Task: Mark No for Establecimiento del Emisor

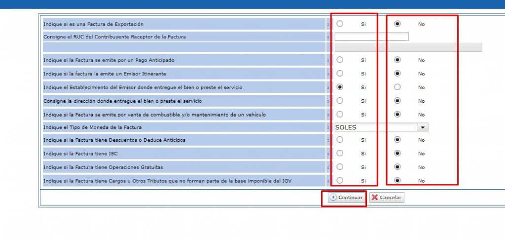Action: pyautogui.click(x=397, y=87)
